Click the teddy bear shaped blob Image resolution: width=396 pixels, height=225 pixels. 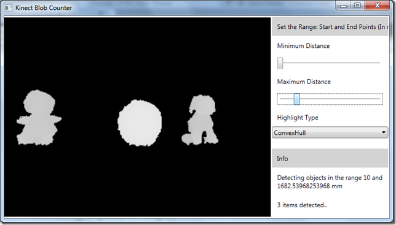[x=38, y=118]
